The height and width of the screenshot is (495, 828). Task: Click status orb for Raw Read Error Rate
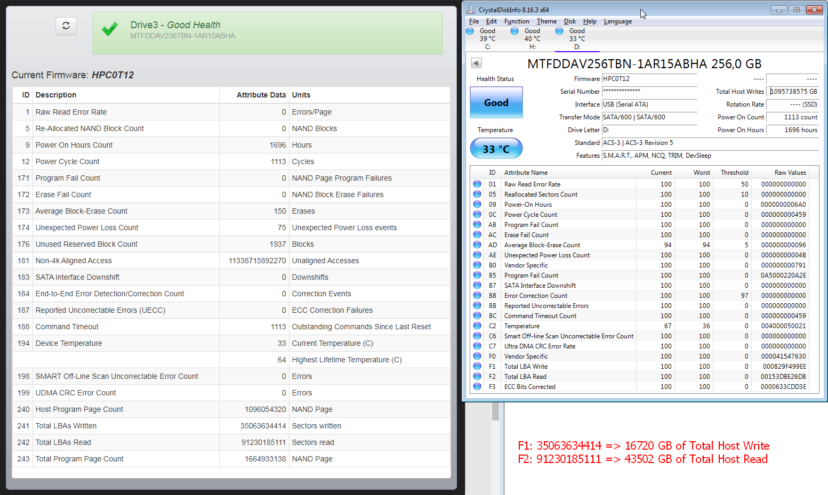(x=477, y=184)
